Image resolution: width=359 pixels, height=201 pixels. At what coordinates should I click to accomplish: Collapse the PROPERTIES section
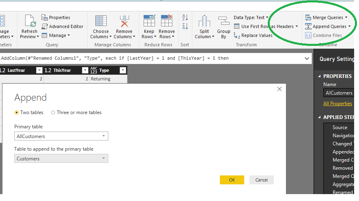coord(319,76)
